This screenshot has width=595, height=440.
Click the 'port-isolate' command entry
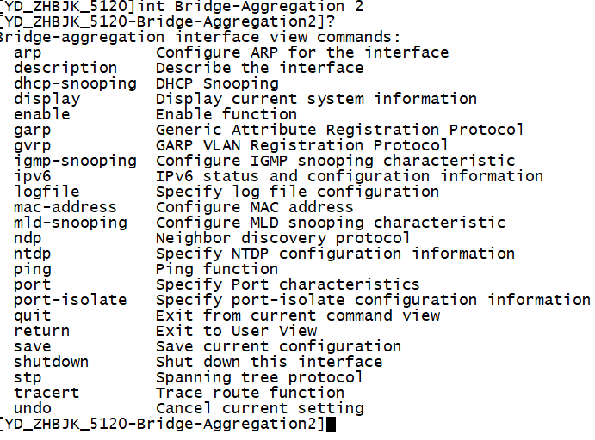point(71,300)
